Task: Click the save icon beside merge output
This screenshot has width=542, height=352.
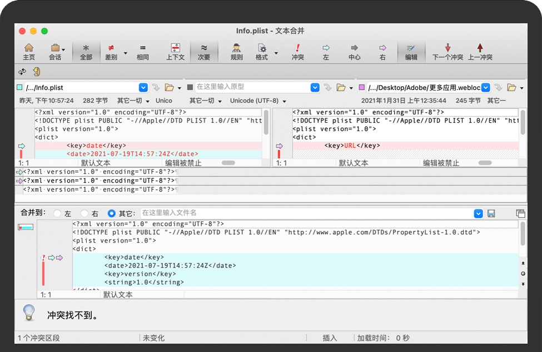Action: pos(491,213)
